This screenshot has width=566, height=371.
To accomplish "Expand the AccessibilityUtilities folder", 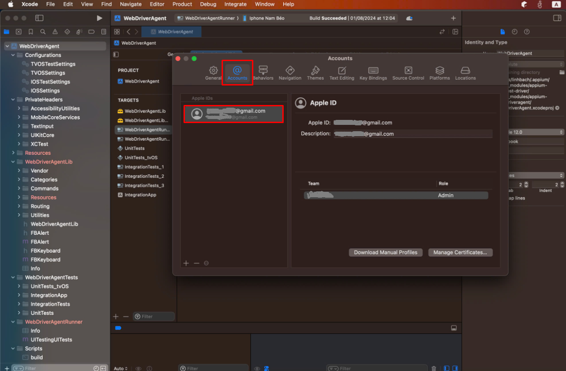I will (19, 109).
